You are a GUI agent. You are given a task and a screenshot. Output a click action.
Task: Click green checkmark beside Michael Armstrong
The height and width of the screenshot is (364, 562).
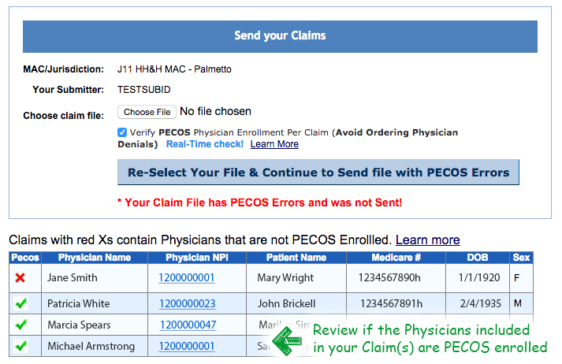point(20,346)
